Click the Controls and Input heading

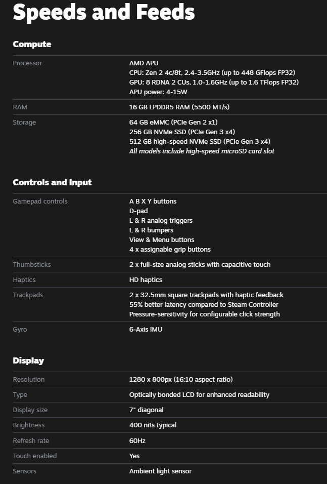(52, 182)
